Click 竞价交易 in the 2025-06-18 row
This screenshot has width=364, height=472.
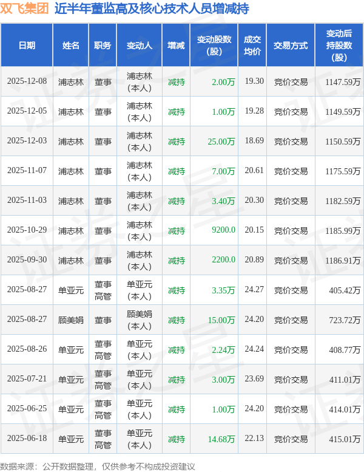(291, 439)
